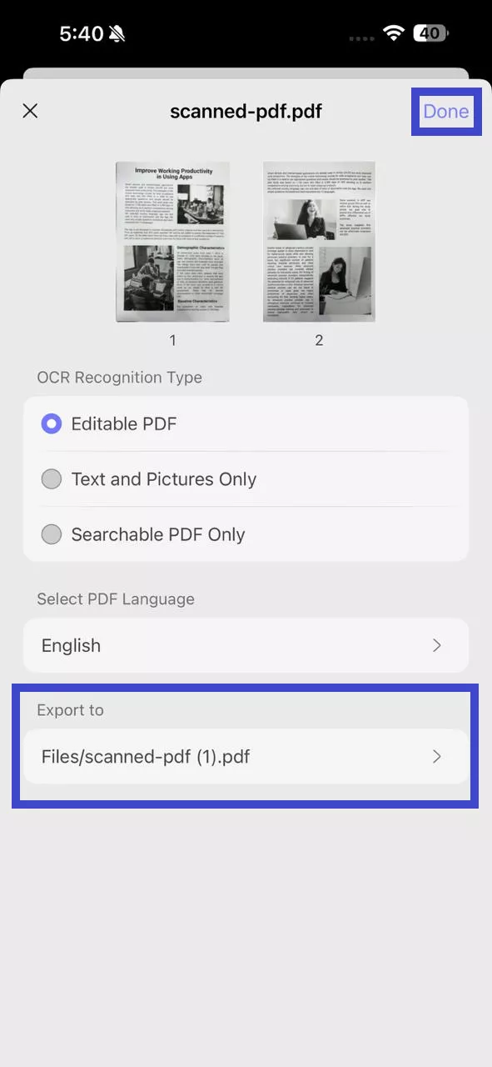Tap the OCR Recognition Type heading

coord(119,378)
